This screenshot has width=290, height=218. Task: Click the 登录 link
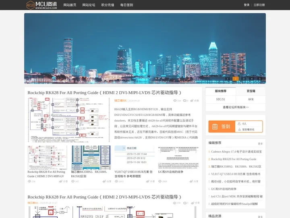click(x=246, y=5)
